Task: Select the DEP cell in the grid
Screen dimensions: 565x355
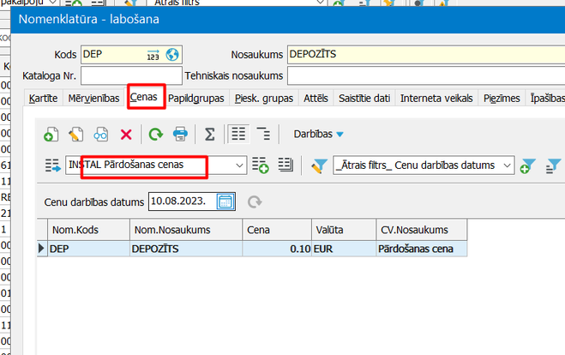Action: [88, 249]
